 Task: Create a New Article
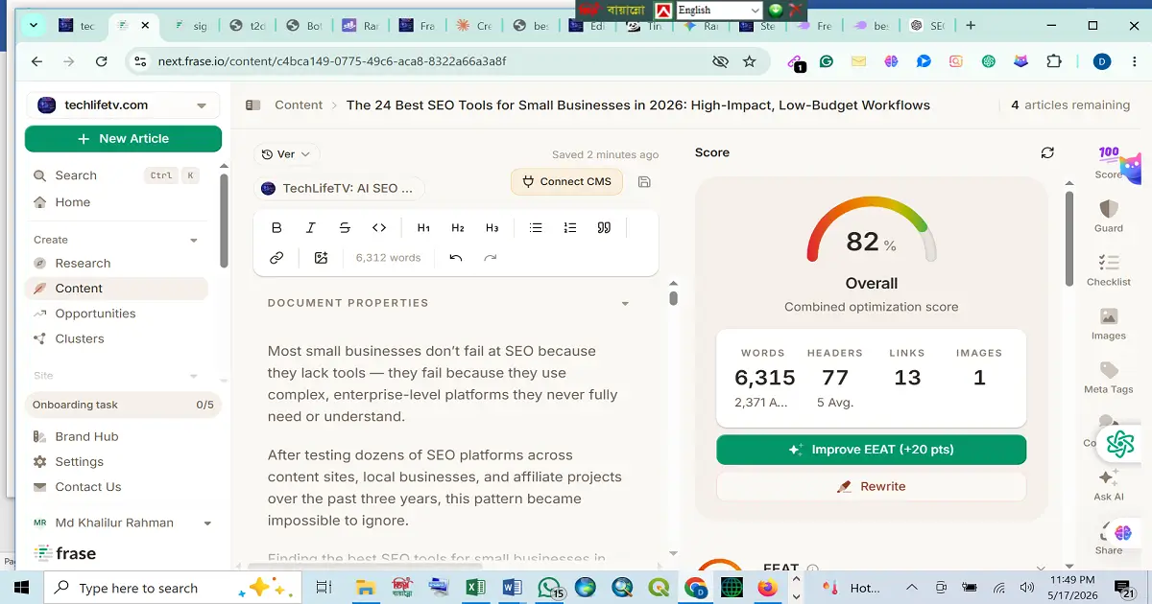pyautogui.click(x=123, y=139)
